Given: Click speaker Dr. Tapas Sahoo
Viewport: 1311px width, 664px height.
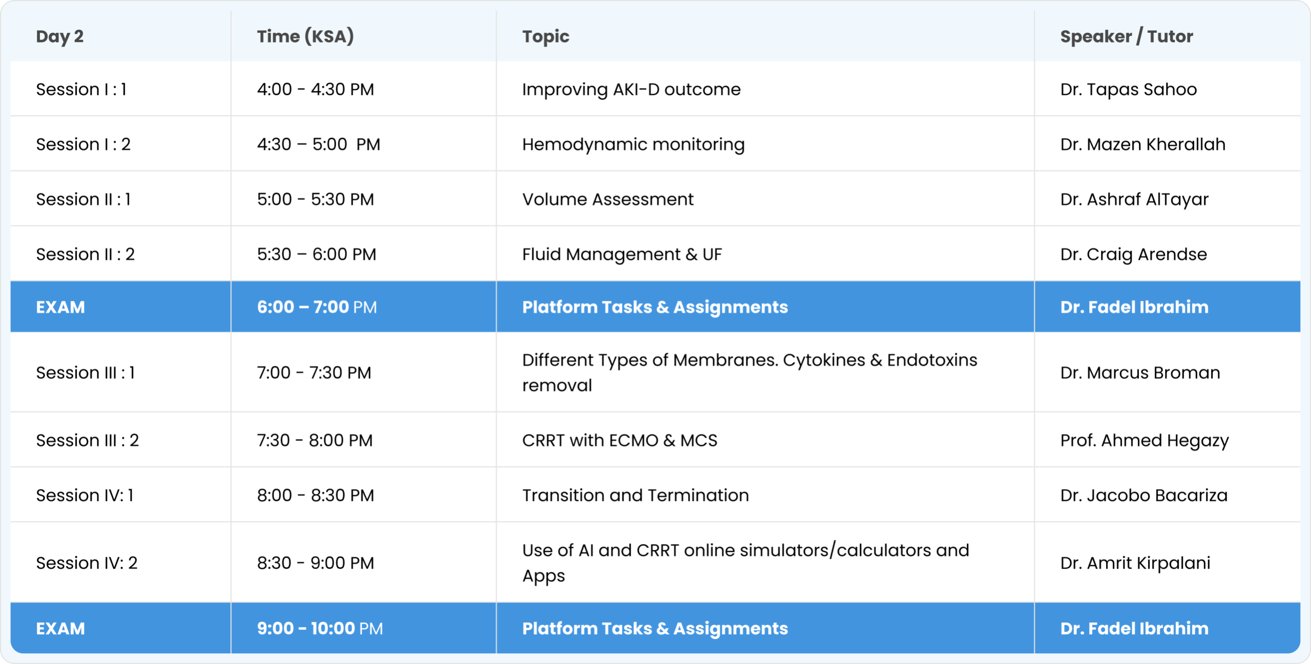Looking at the screenshot, I should pos(1128,89).
